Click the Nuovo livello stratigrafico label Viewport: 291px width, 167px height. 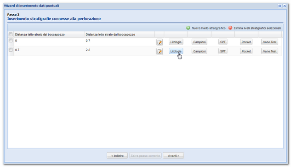pos(208,28)
